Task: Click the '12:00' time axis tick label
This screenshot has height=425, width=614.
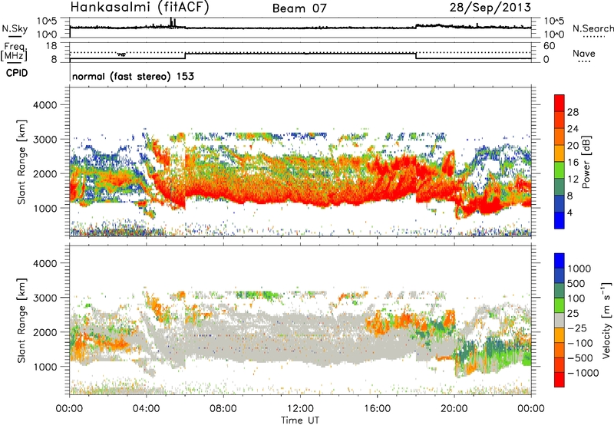Action: click(300, 409)
